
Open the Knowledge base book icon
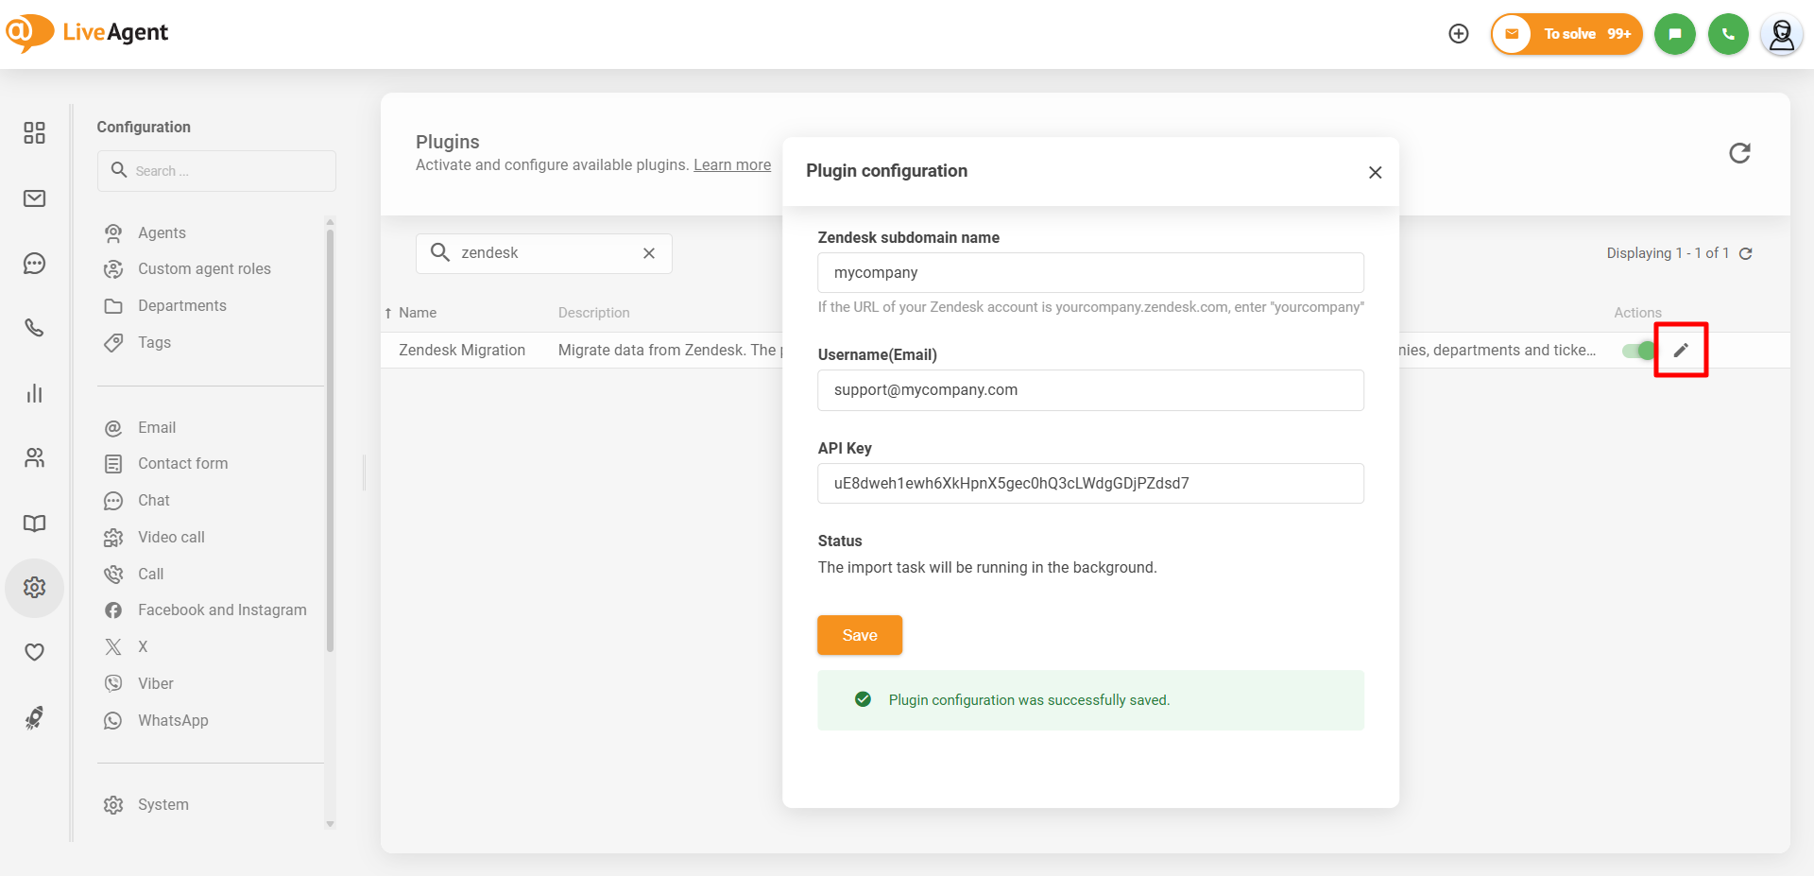click(x=35, y=524)
